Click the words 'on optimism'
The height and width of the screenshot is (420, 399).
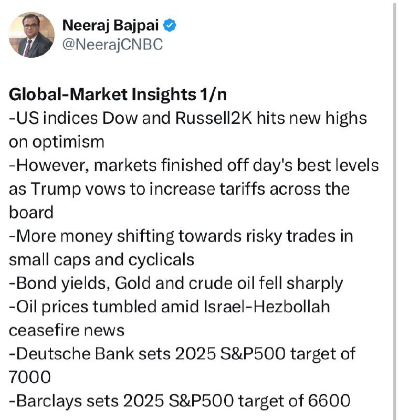(57, 142)
